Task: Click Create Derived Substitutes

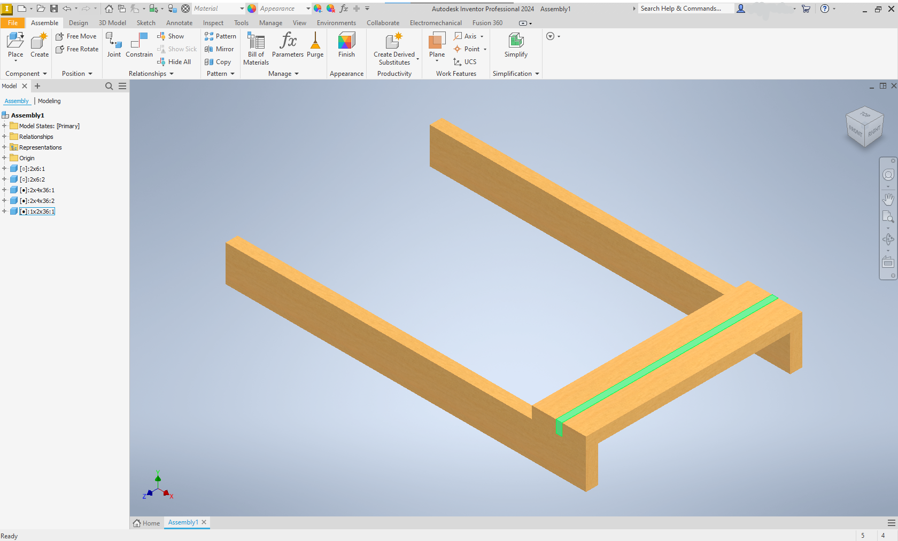Action: click(x=394, y=49)
